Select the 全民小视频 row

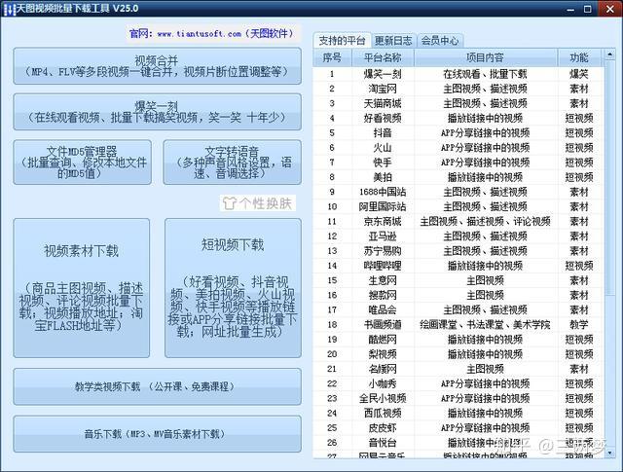(458, 398)
